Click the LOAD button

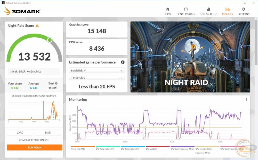pyautogui.click(x=20, y=133)
